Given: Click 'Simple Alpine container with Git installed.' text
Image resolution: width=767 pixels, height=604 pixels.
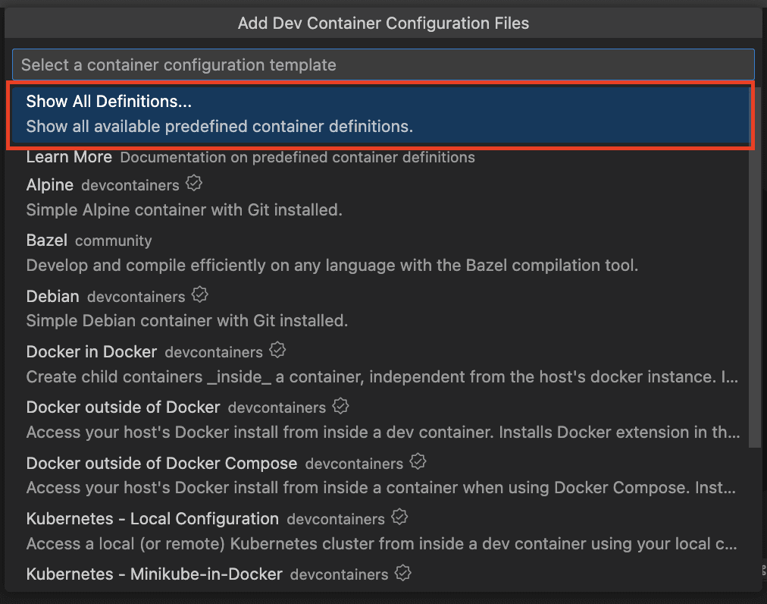Looking at the screenshot, I should (x=184, y=210).
